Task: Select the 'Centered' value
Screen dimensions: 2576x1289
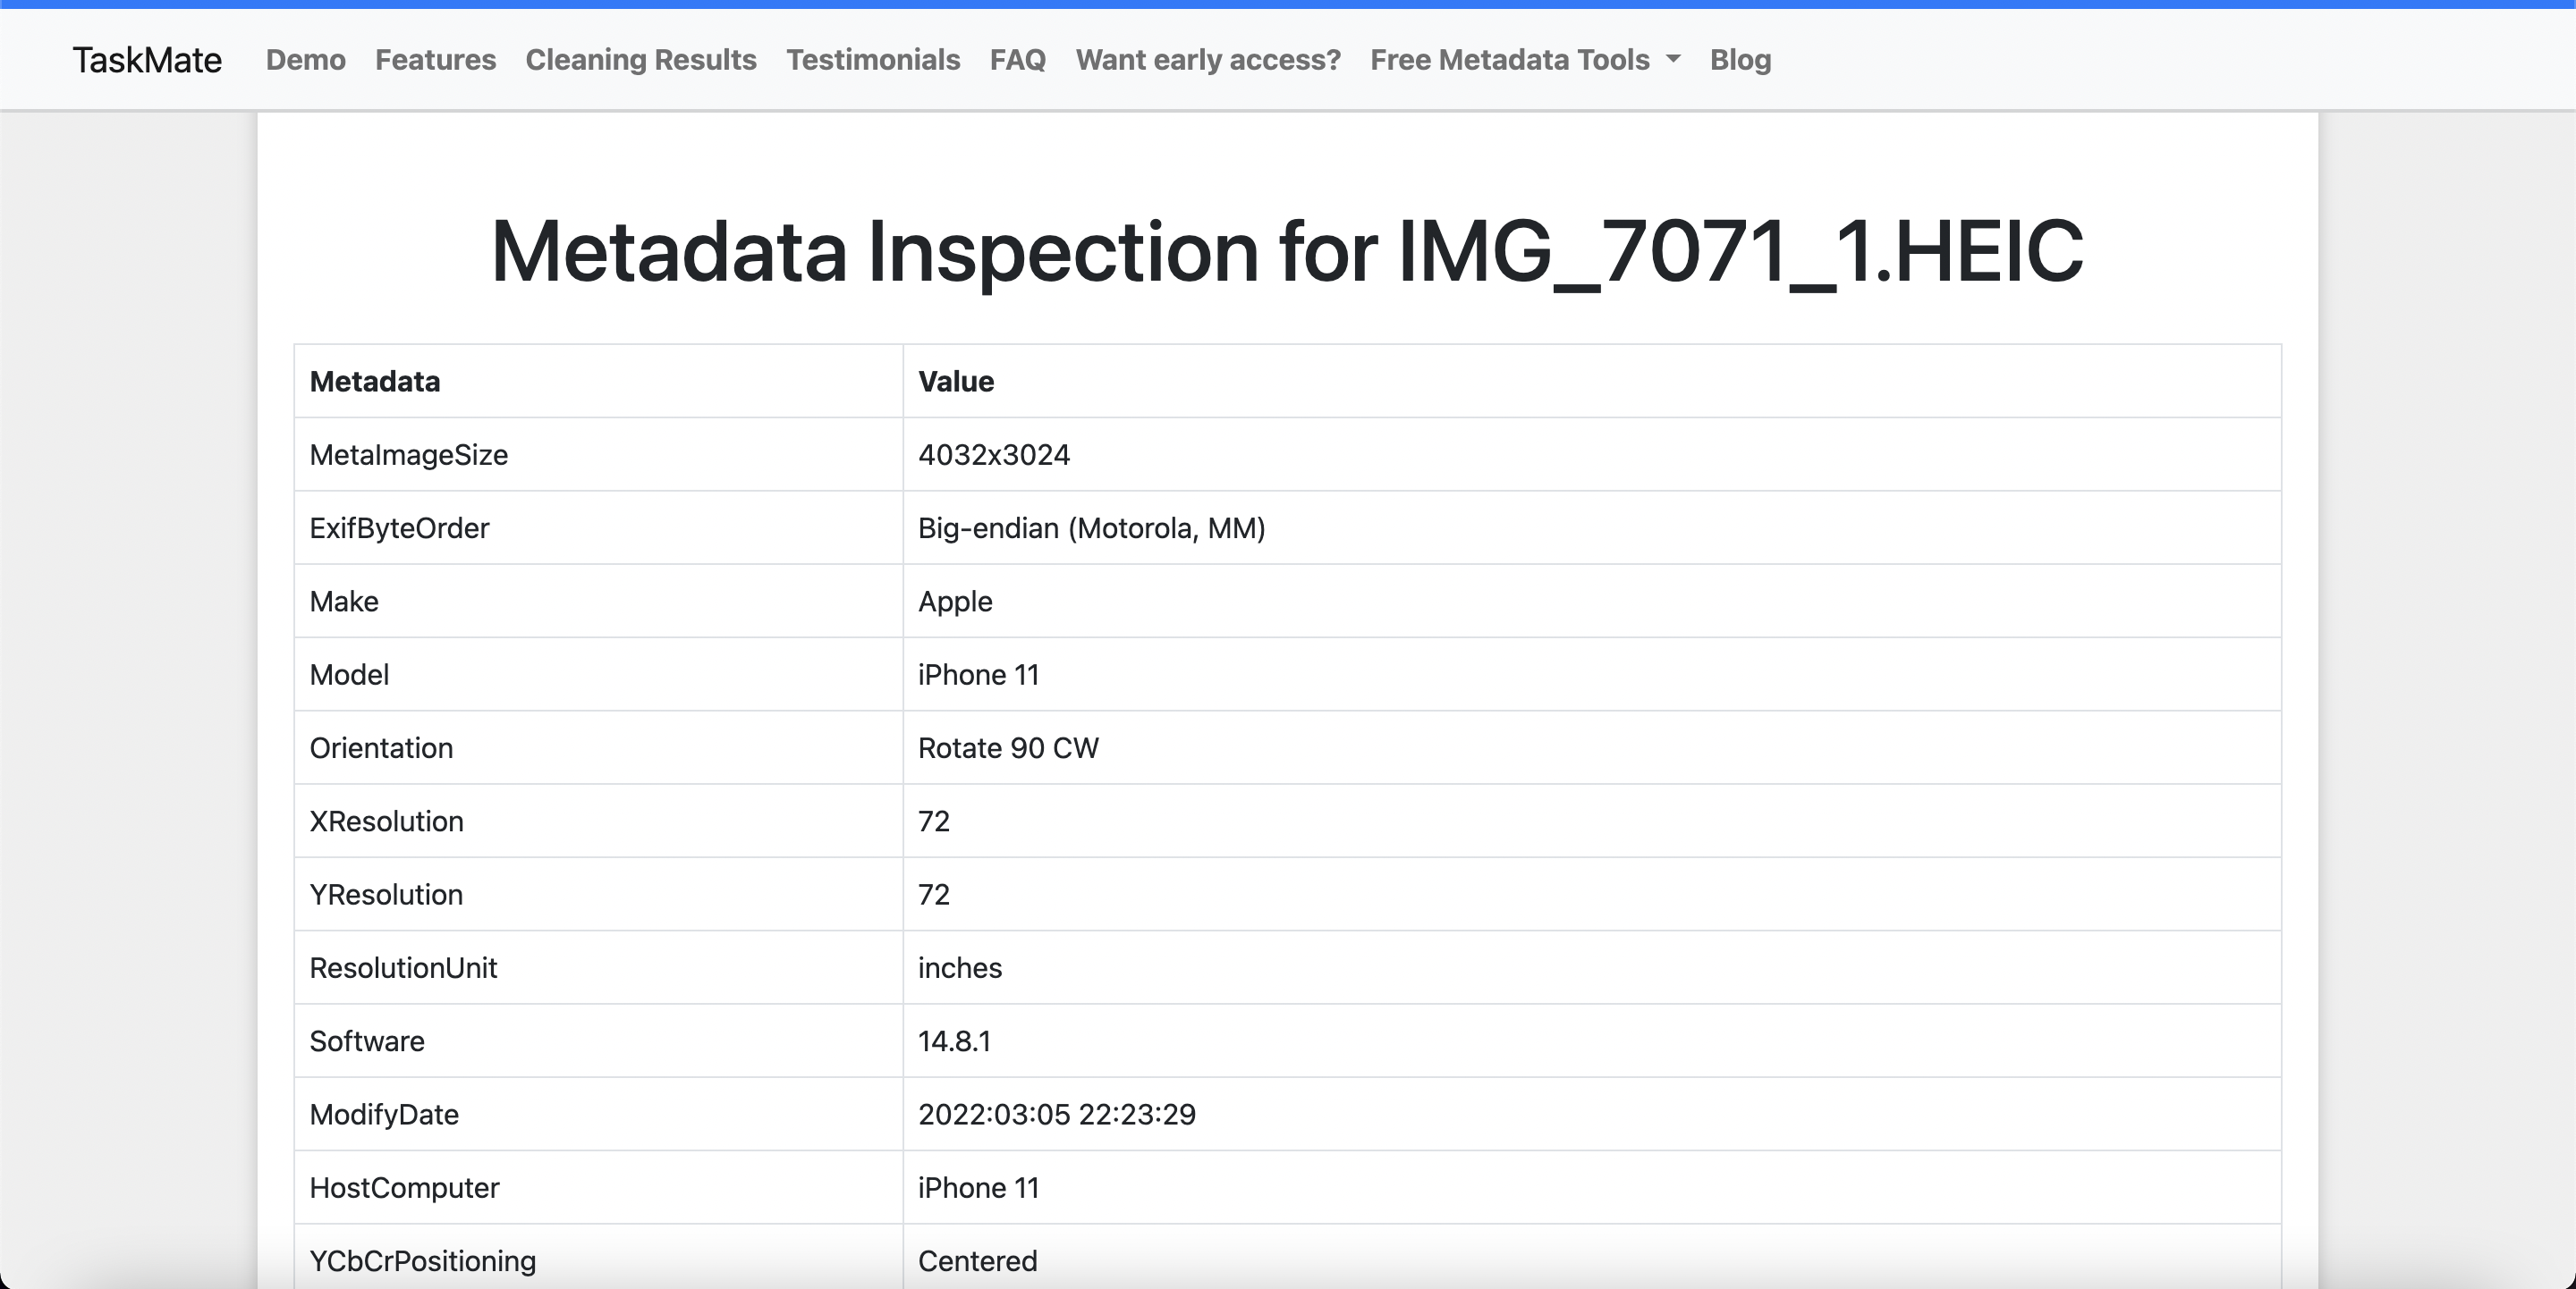Action: coord(978,1261)
